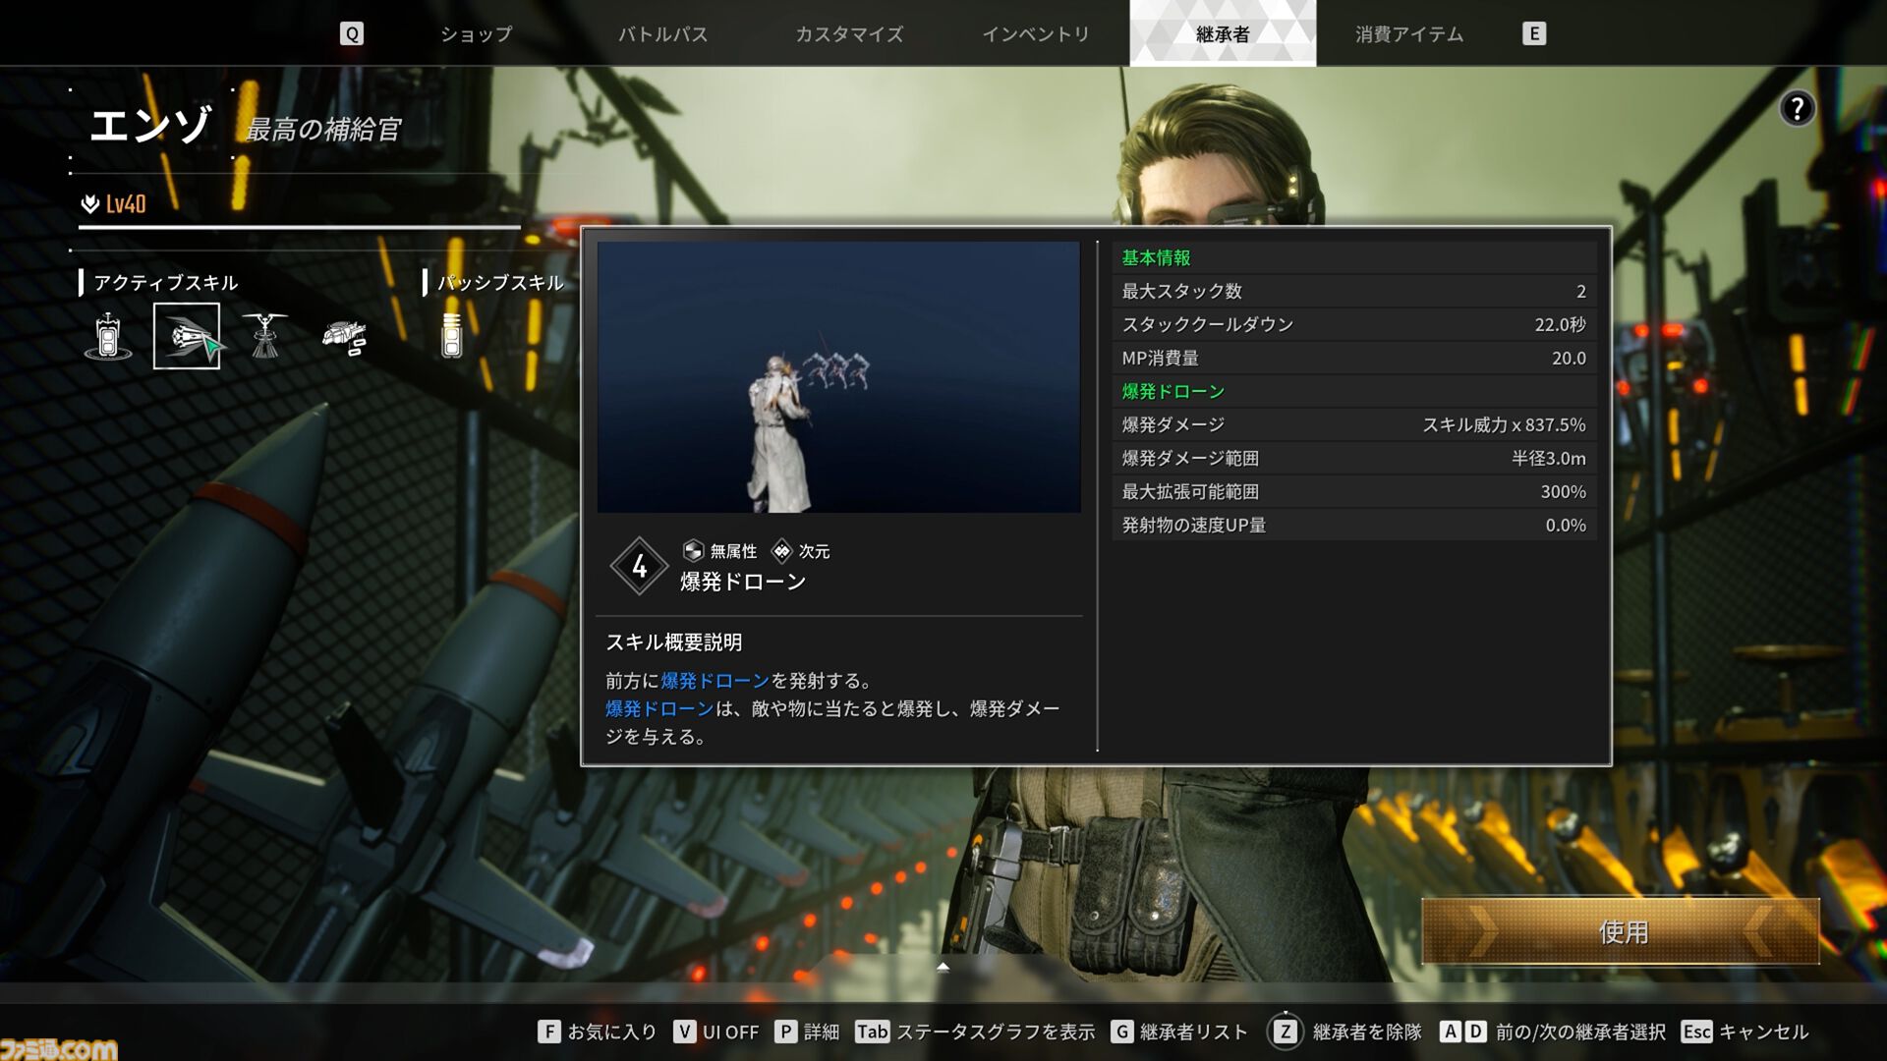Click the 爆発ドローン skill name title

click(743, 582)
